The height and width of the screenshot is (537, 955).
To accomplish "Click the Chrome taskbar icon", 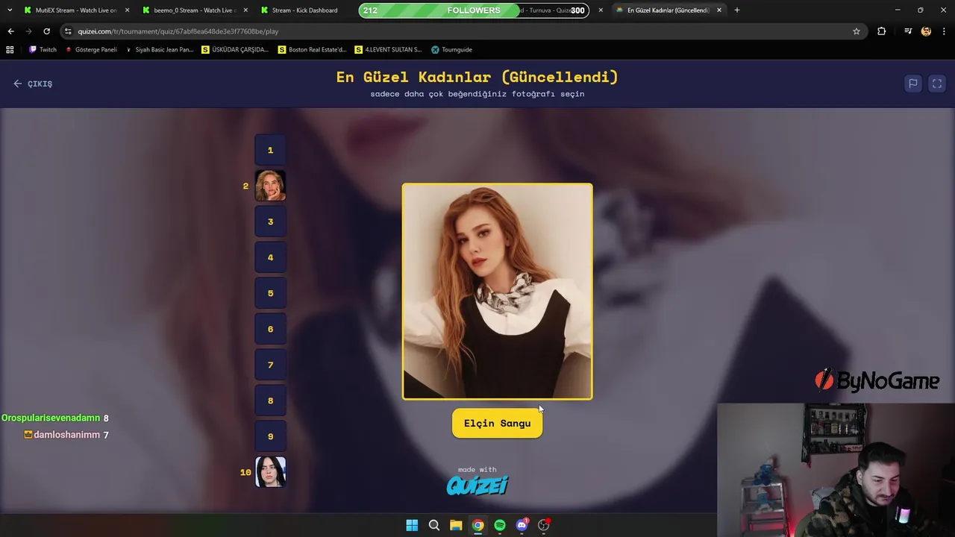I will coord(477,525).
